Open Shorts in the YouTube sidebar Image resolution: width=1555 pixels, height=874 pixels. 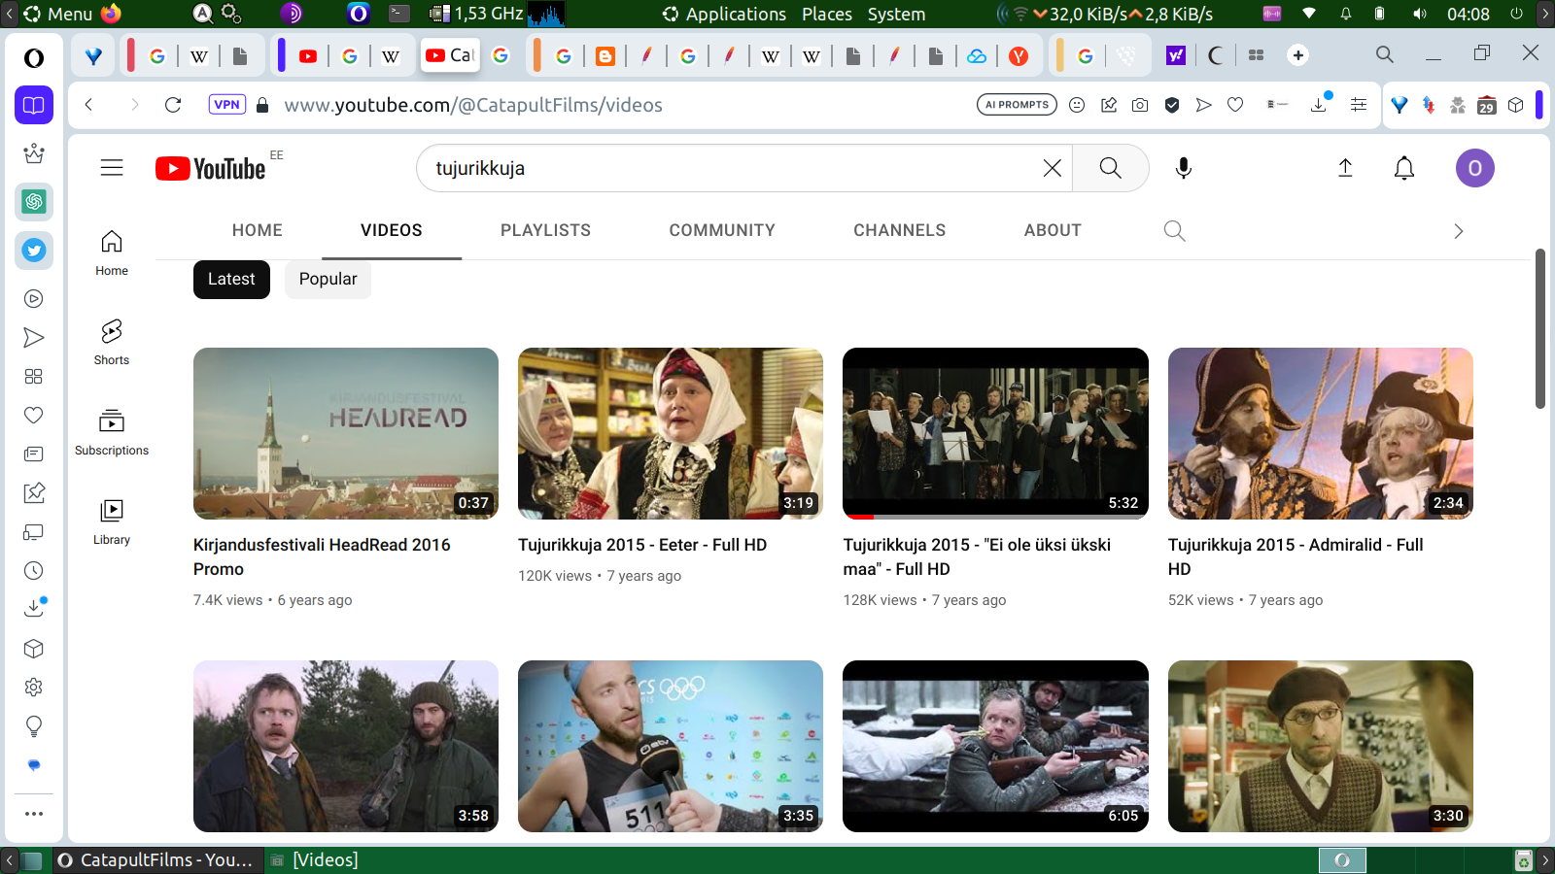tap(112, 343)
